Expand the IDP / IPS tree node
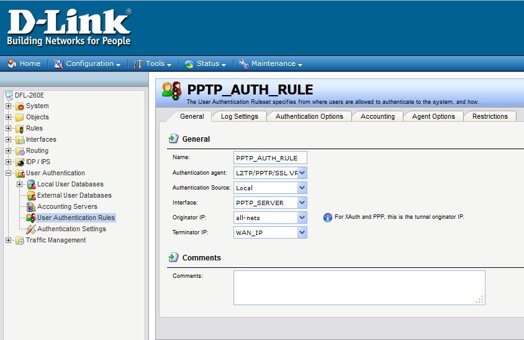The height and width of the screenshot is (340, 524). tap(8, 162)
